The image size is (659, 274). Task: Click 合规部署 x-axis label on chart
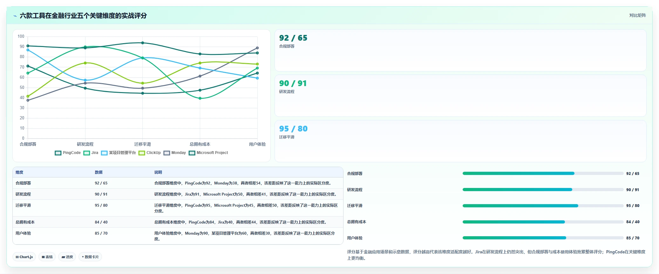28,144
